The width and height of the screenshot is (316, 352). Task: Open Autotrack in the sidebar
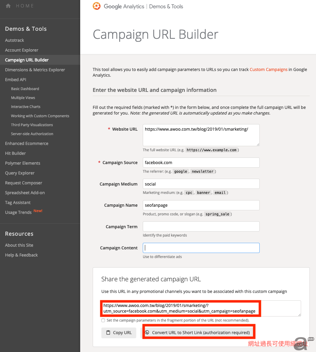pos(14,40)
